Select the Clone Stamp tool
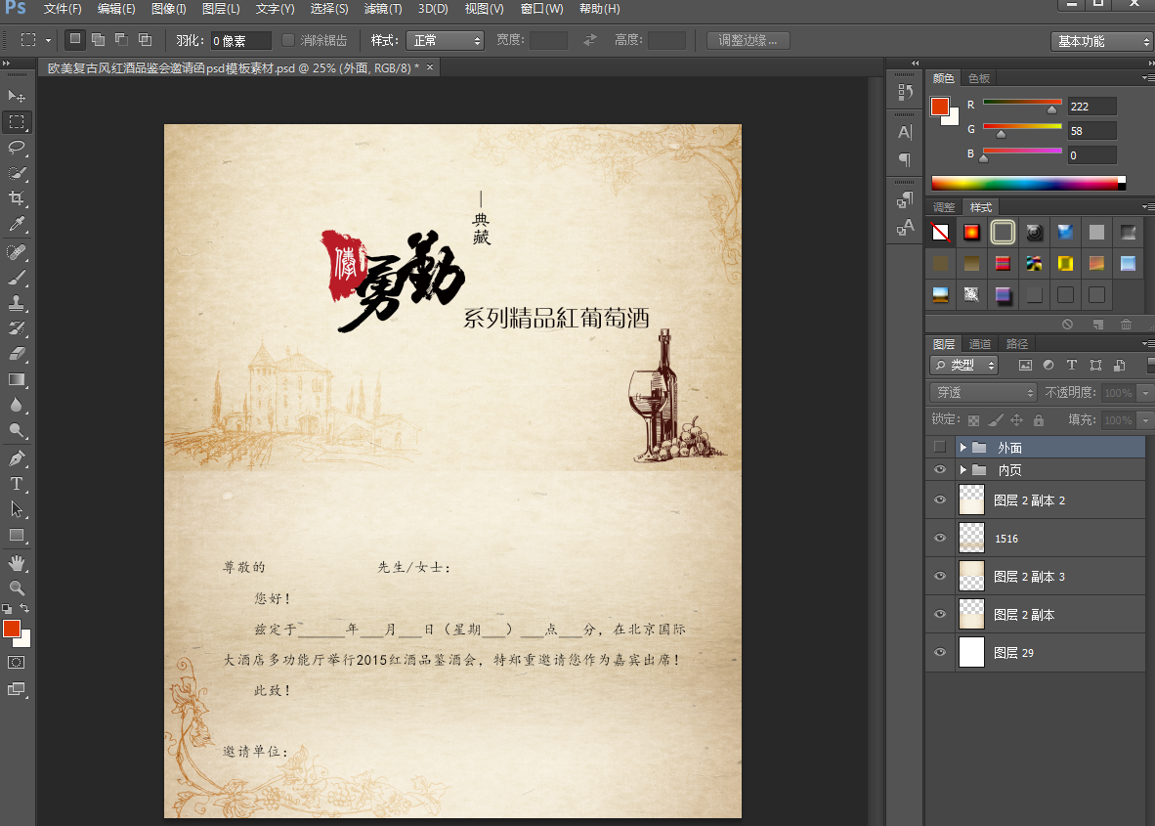 (17, 303)
